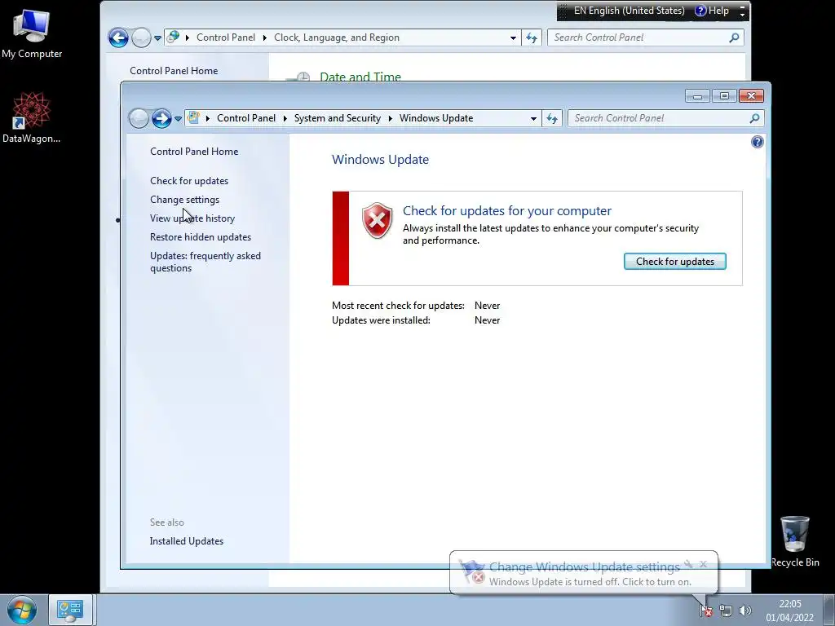Open the Date and Time link
The width and height of the screenshot is (835, 626).
360,77
